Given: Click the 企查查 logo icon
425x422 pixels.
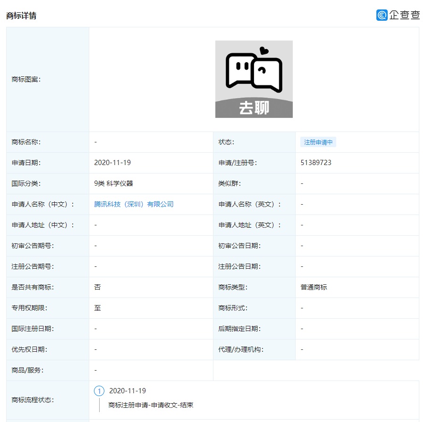Looking at the screenshot, I should 382,15.
